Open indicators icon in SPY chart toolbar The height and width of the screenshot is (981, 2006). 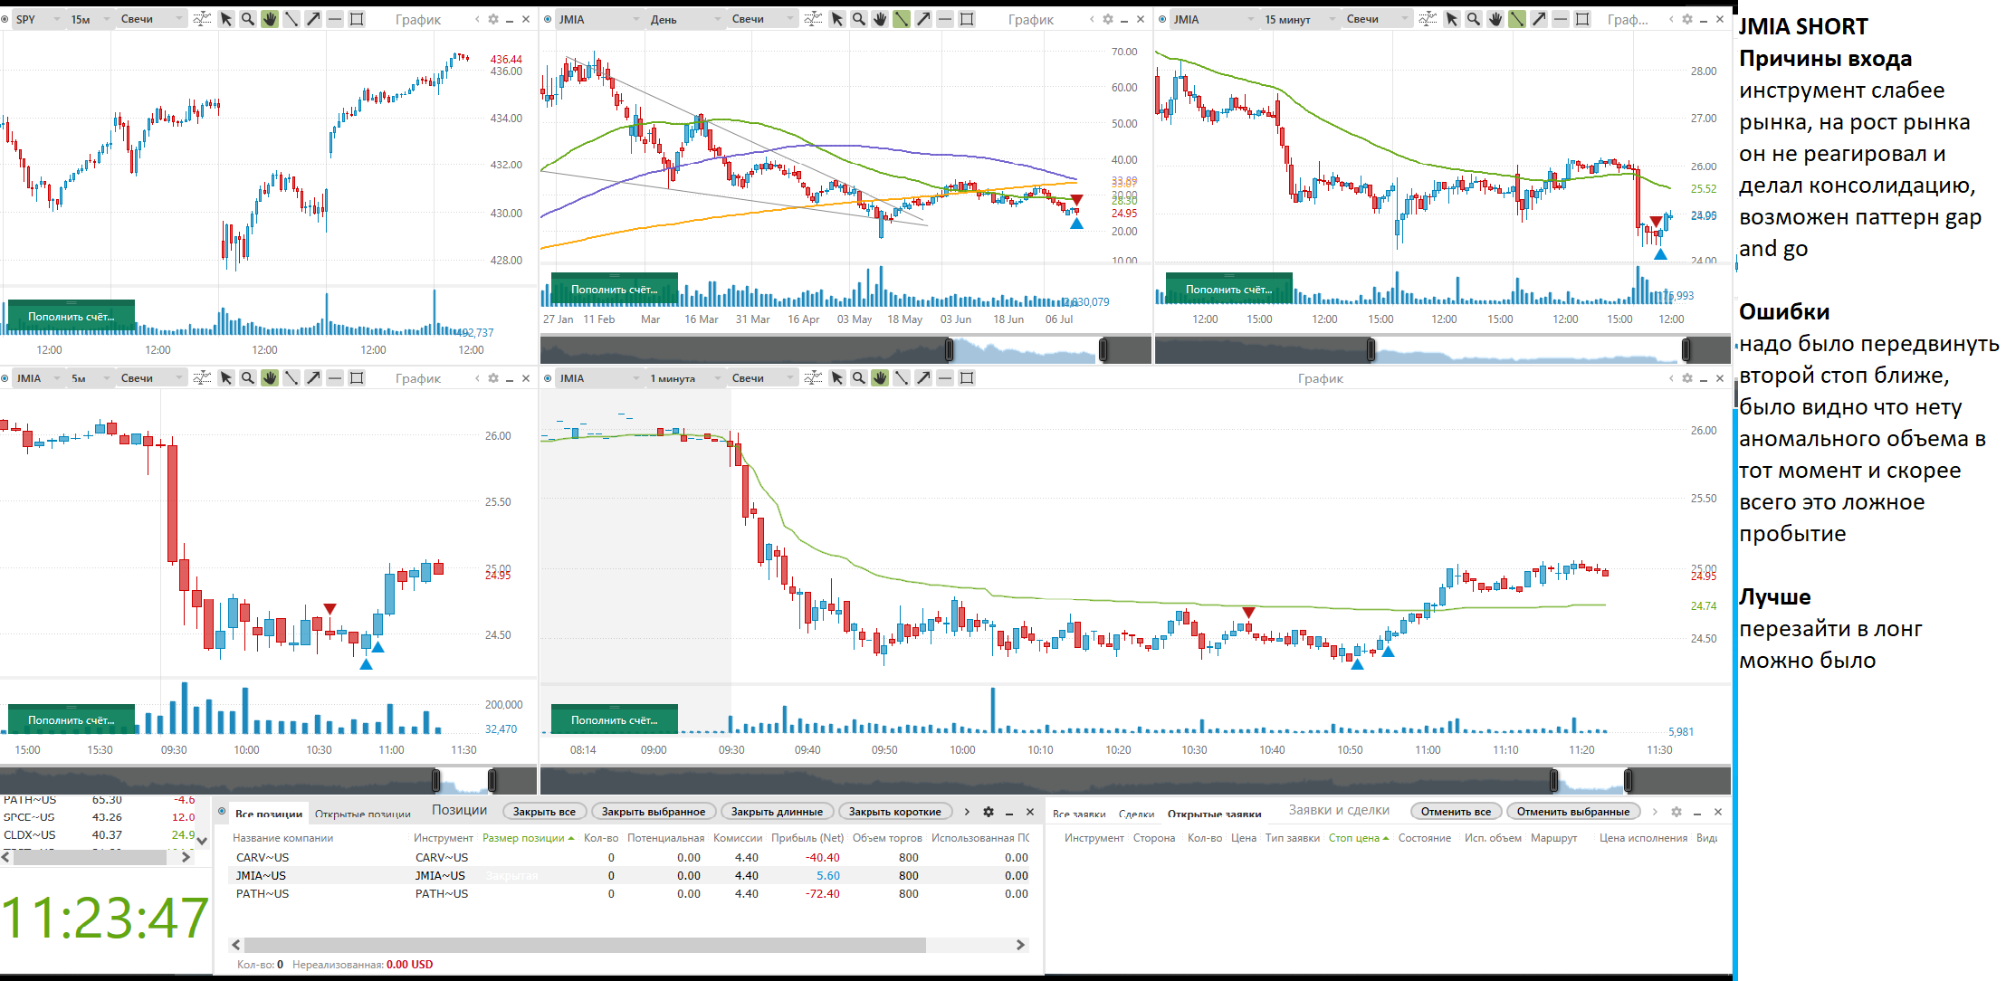pyautogui.click(x=203, y=19)
